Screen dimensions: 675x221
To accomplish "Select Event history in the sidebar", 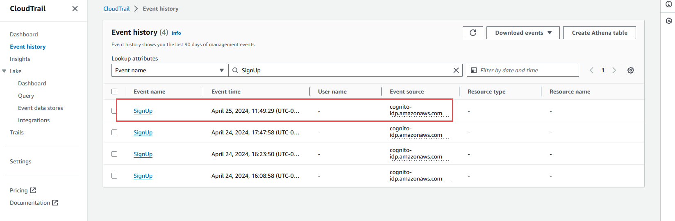I will click(x=28, y=47).
